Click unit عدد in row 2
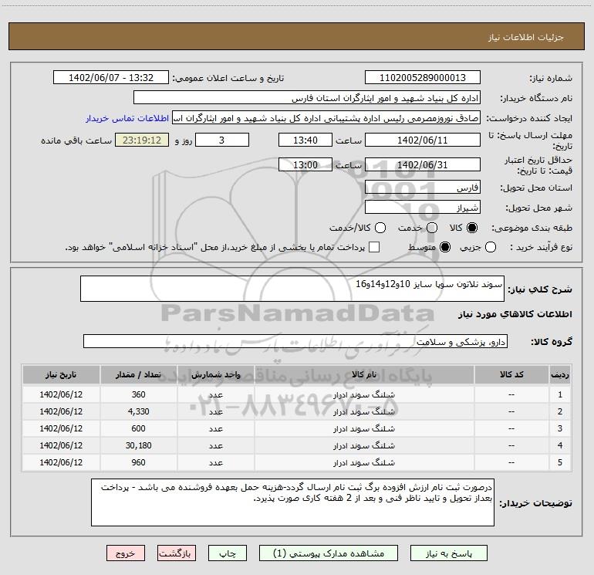 click(216, 411)
